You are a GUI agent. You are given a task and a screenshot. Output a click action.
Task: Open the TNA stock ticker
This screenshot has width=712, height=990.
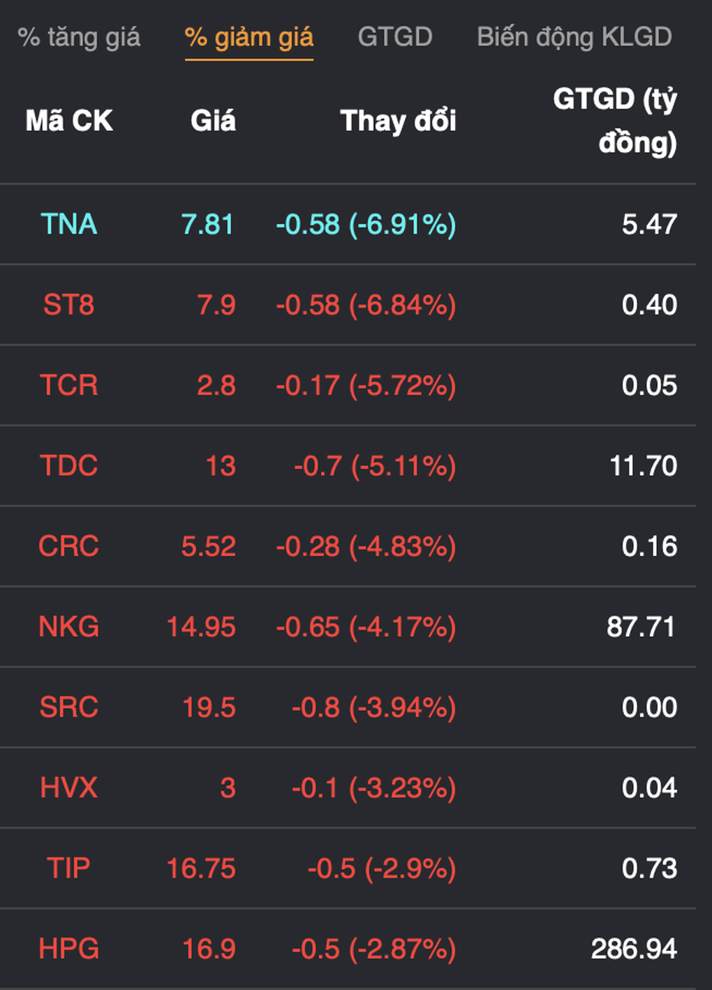pyautogui.click(x=68, y=224)
